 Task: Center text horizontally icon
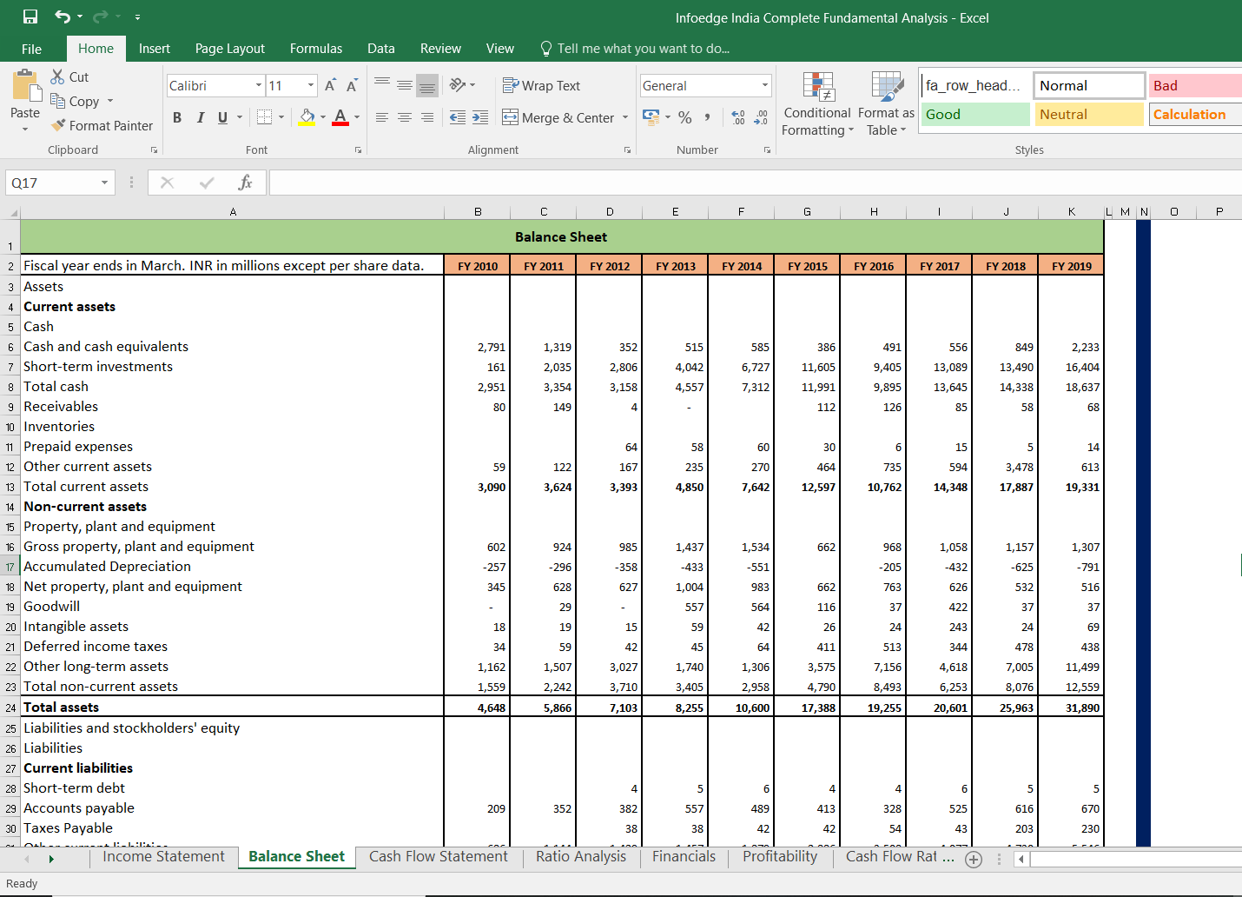tap(405, 117)
